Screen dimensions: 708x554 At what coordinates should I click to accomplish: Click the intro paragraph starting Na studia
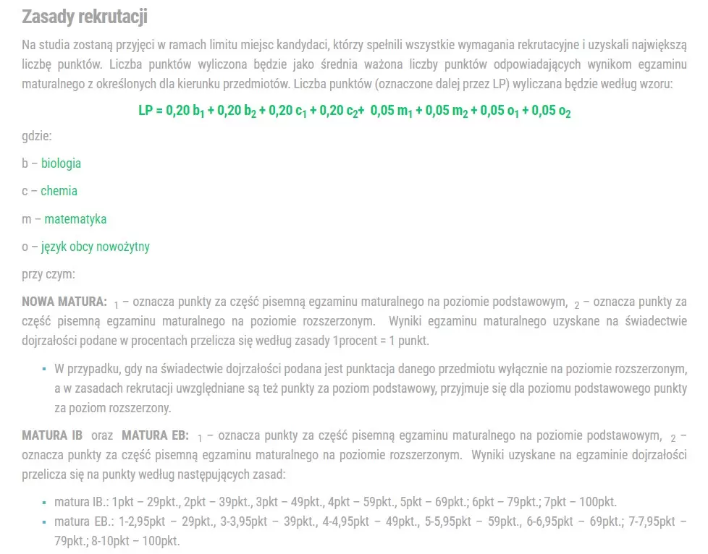[x=354, y=64]
